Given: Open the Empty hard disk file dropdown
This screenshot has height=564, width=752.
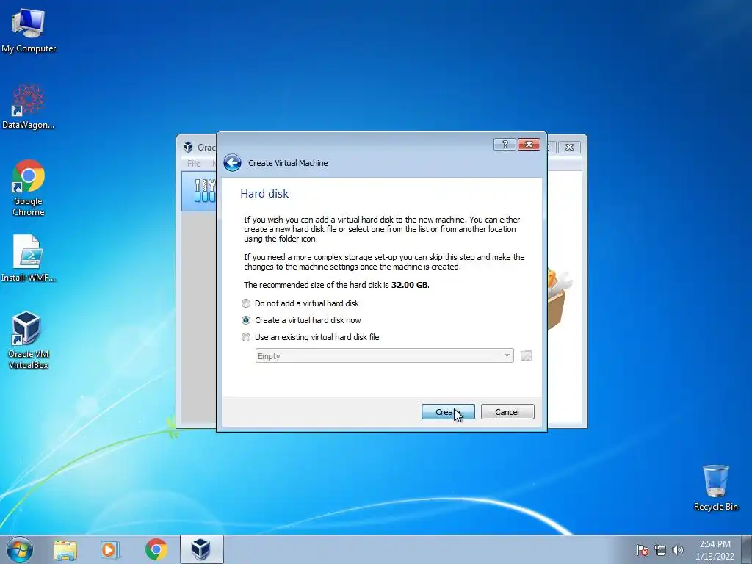Looking at the screenshot, I should [385, 356].
